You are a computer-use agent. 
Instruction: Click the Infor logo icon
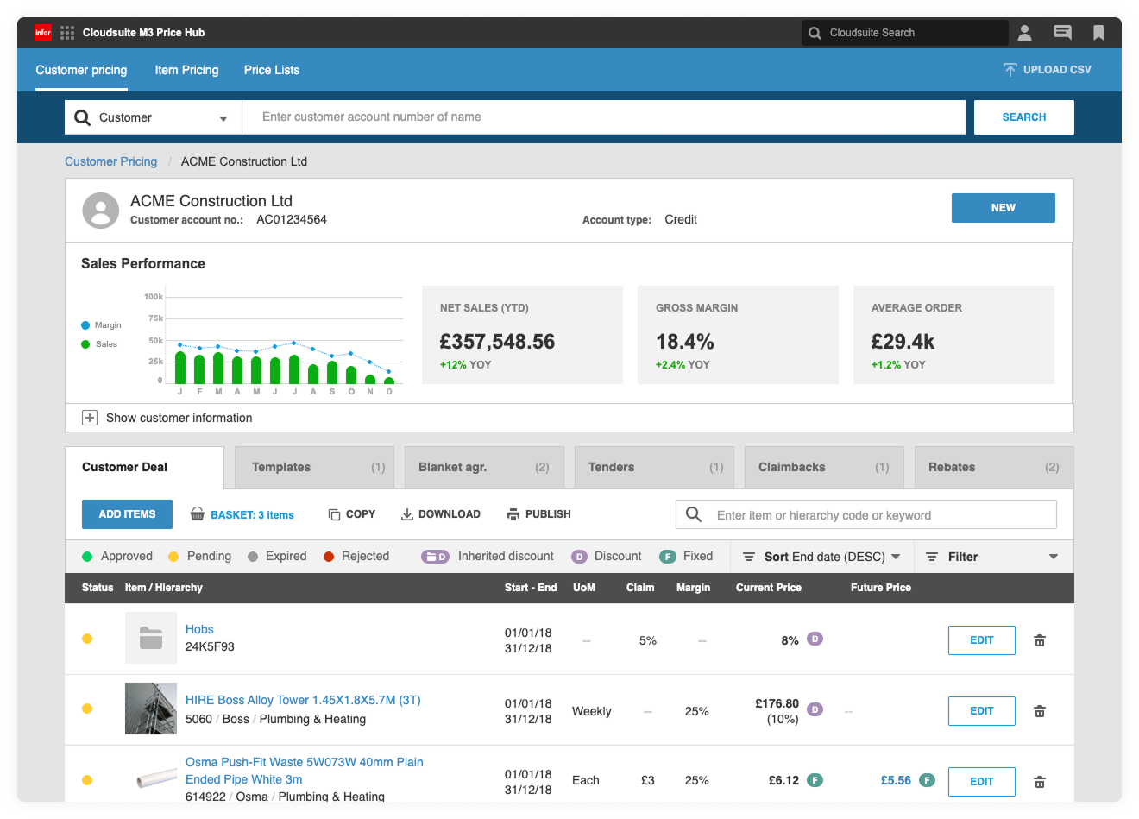[43, 33]
